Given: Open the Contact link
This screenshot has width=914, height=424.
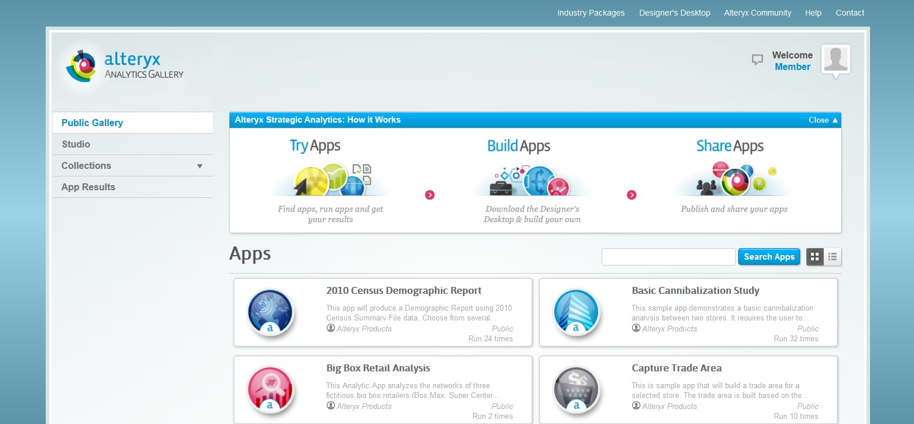Looking at the screenshot, I should click(x=850, y=13).
